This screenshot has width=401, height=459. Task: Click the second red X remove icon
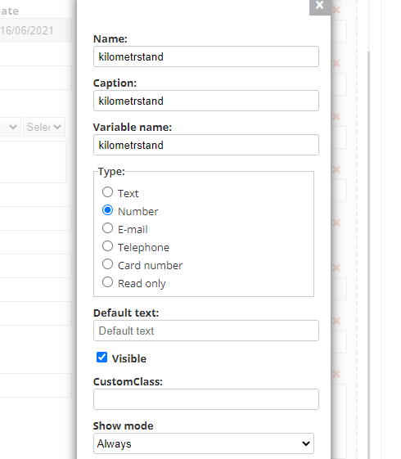(336, 63)
